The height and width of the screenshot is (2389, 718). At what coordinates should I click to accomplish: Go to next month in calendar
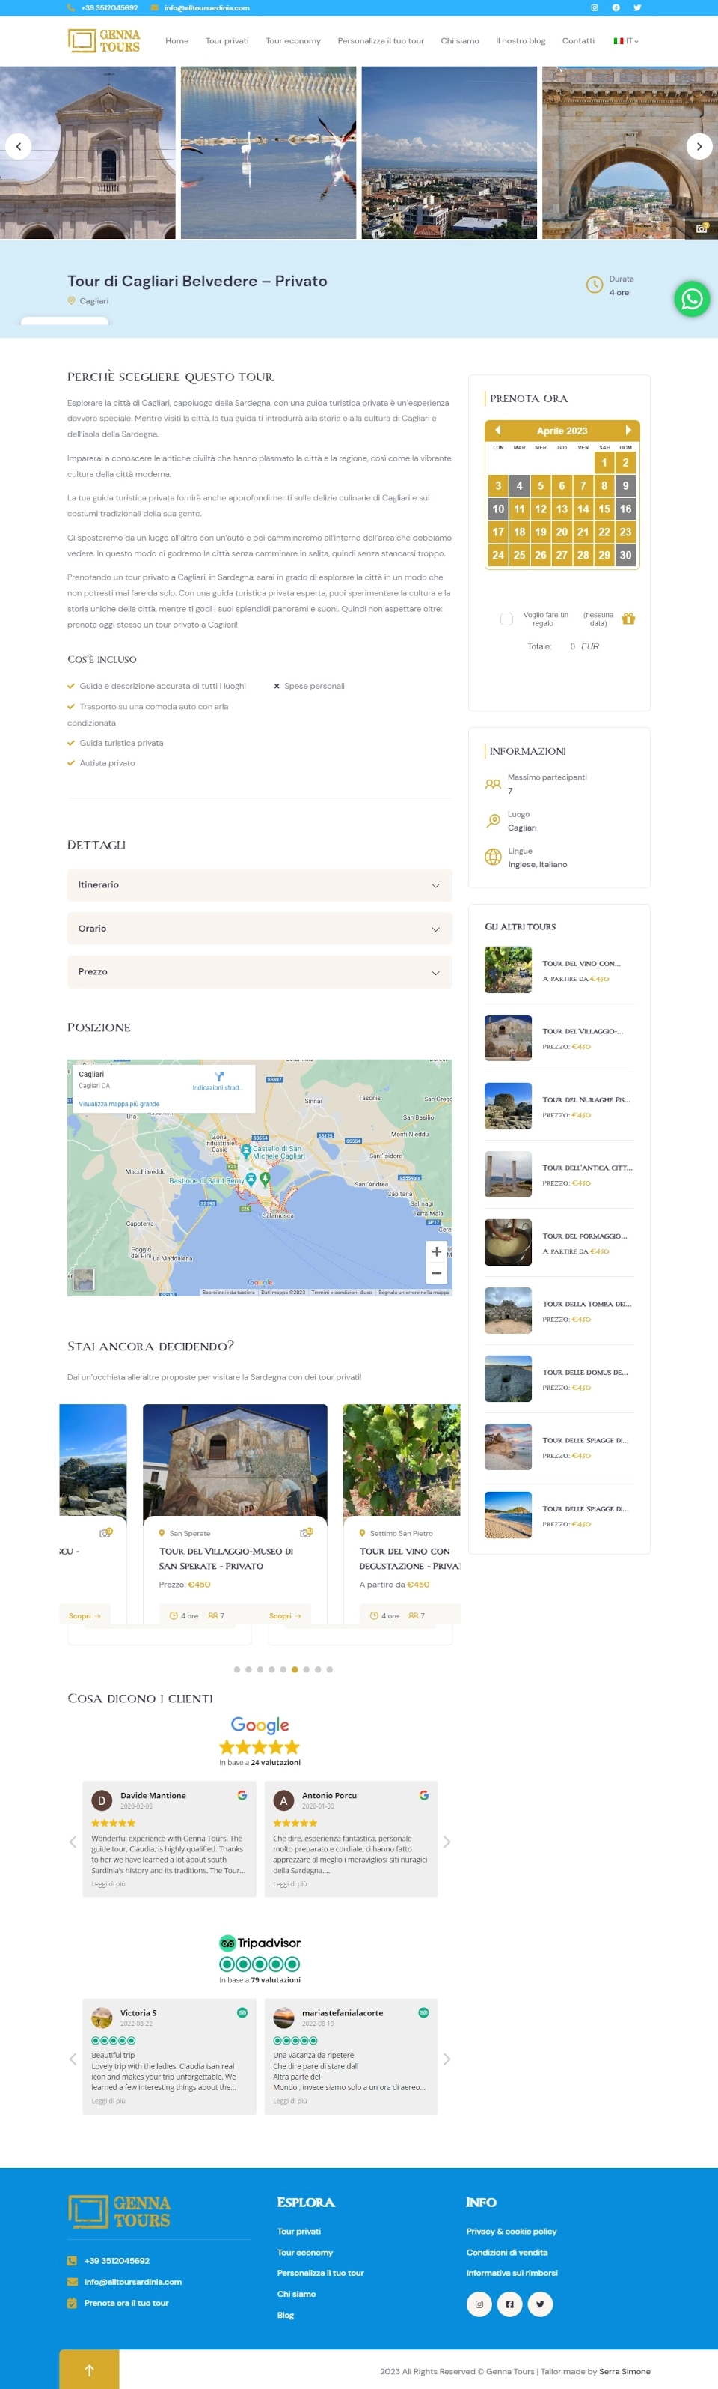click(628, 431)
